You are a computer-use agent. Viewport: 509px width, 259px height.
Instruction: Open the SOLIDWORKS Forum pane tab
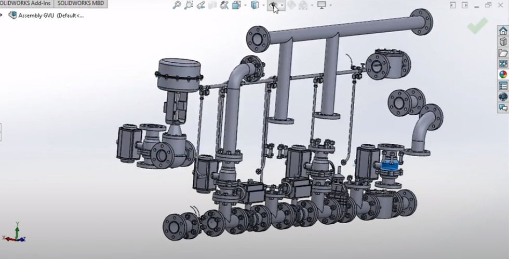point(503,108)
